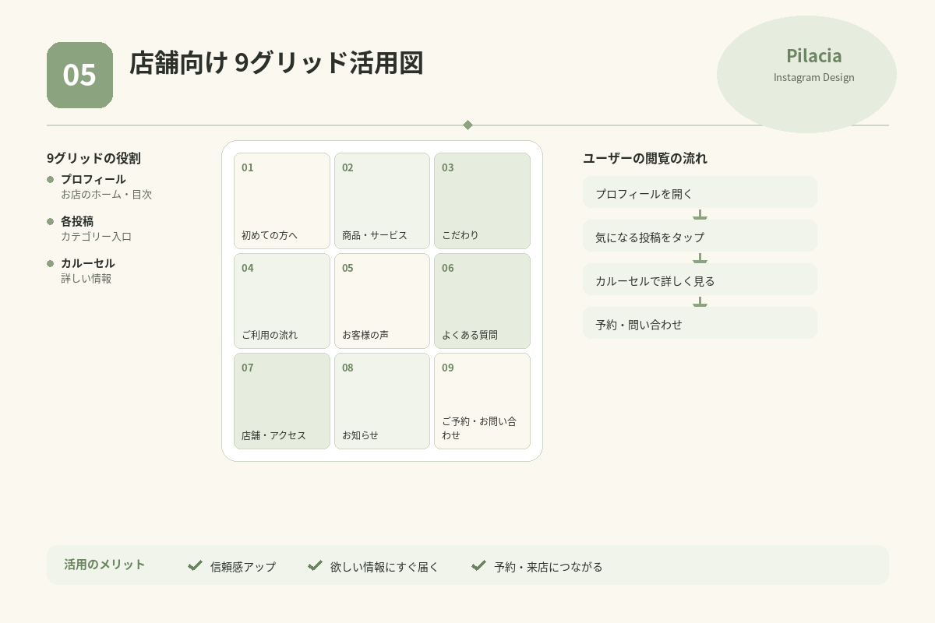The height and width of the screenshot is (623, 935).
Task: Select grid cell 03 こだわり
Action: pyautogui.click(x=482, y=201)
